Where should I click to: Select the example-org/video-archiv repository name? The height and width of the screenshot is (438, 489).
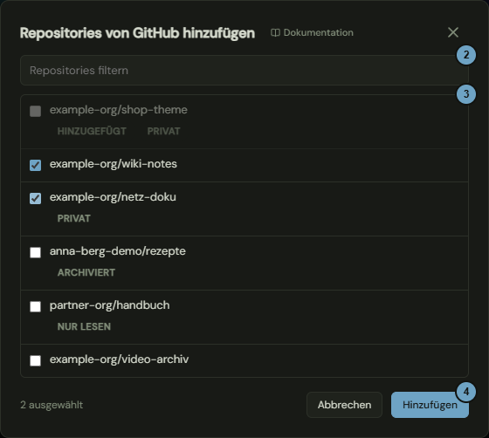click(x=119, y=359)
